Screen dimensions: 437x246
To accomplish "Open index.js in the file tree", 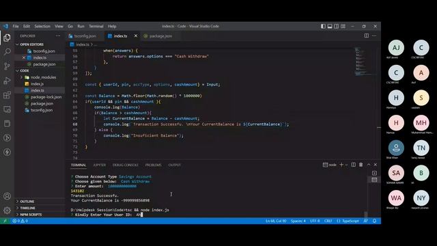I will coord(37,83).
